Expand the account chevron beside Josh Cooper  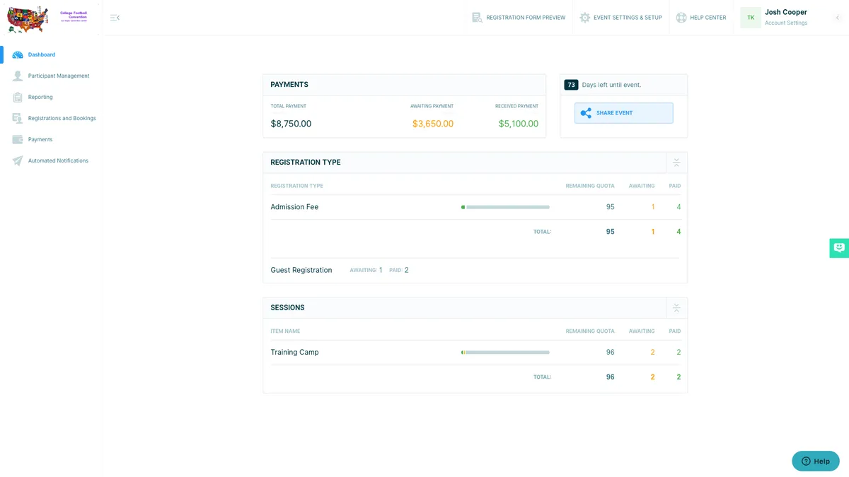click(838, 18)
